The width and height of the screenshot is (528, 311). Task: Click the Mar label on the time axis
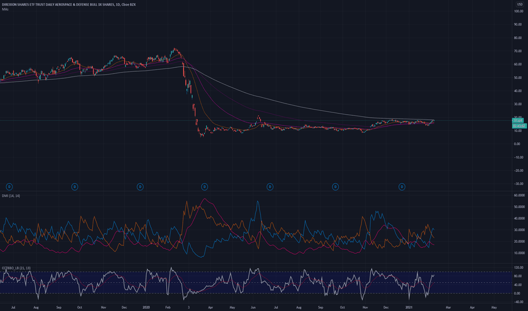click(448, 307)
